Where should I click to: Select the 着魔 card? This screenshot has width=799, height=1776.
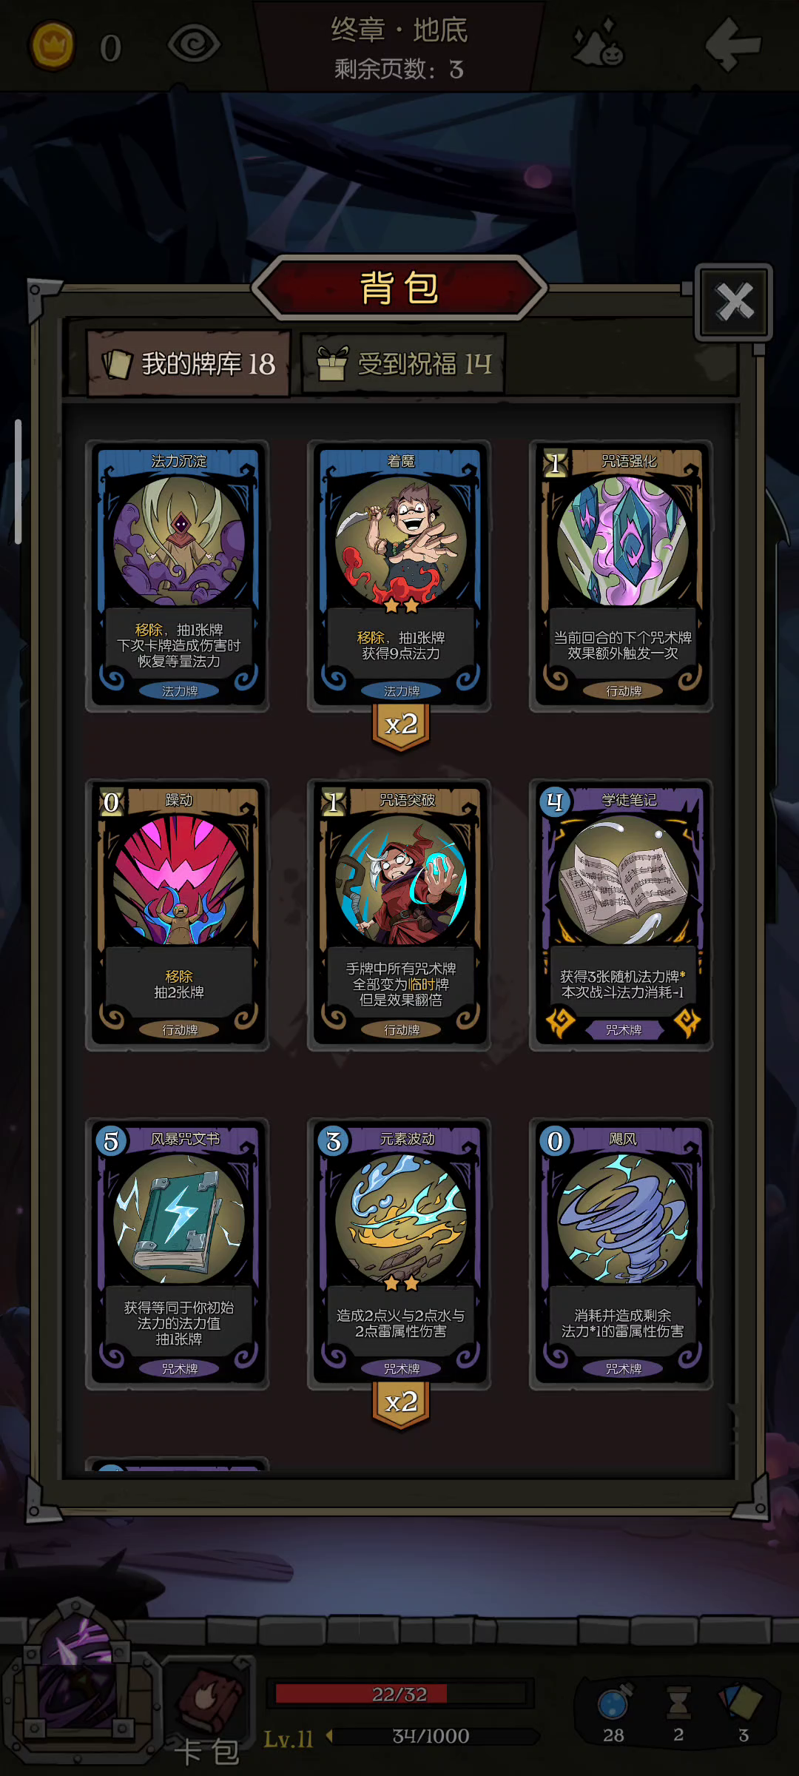point(399,576)
